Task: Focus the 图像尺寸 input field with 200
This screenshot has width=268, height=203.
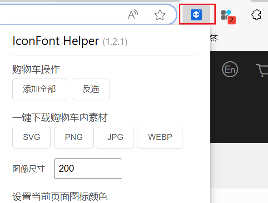Action: [88, 168]
